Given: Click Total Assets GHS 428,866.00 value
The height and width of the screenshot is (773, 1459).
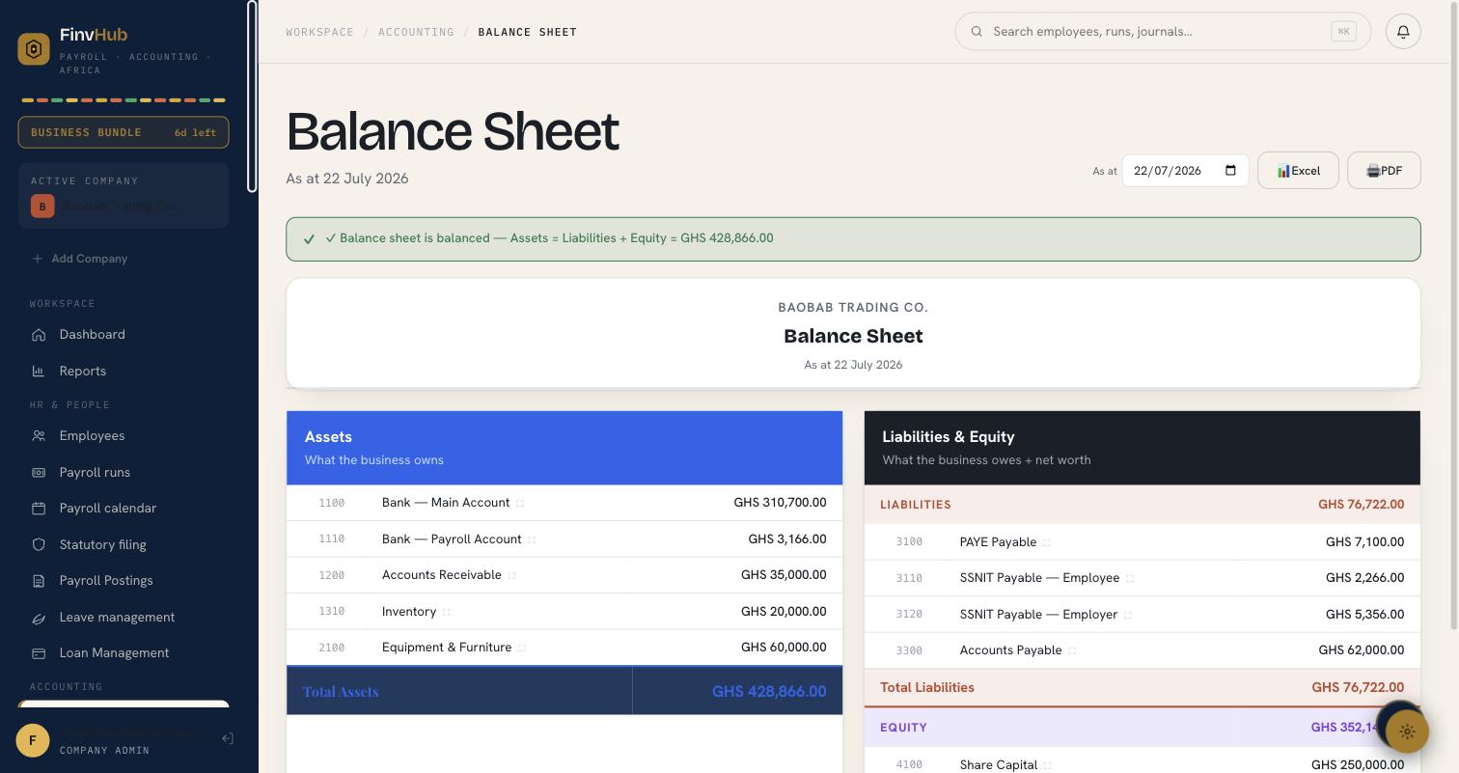Looking at the screenshot, I should coord(769,691).
